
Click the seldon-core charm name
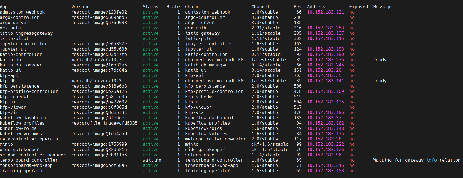coord(200,155)
